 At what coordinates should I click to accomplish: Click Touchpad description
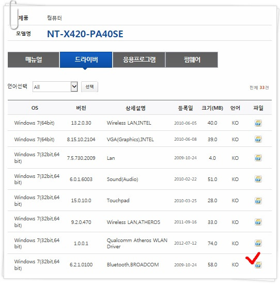118,201
